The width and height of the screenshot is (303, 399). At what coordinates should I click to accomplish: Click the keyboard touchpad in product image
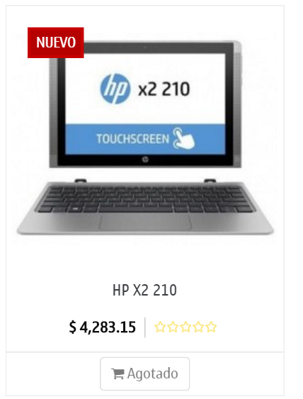point(145,222)
